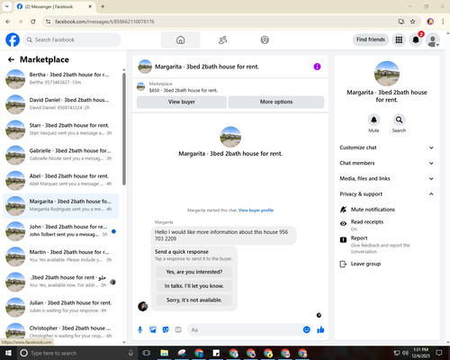Screen dimensions: 450x360
Task: Send the 'Yes, are you interested?' quick response
Action: (194, 272)
